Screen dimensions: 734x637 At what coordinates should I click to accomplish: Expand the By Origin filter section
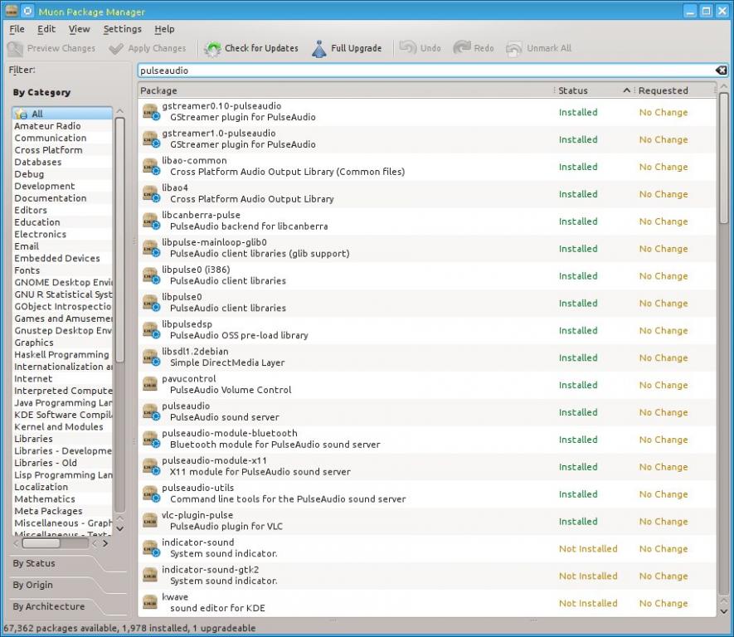tap(33, 585)
